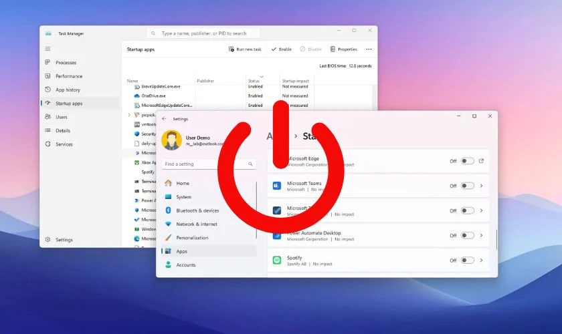The height and width of the screenshot is (334, 562).
Task: Open Details tab in Task Manager
Action: click(80, 130)
